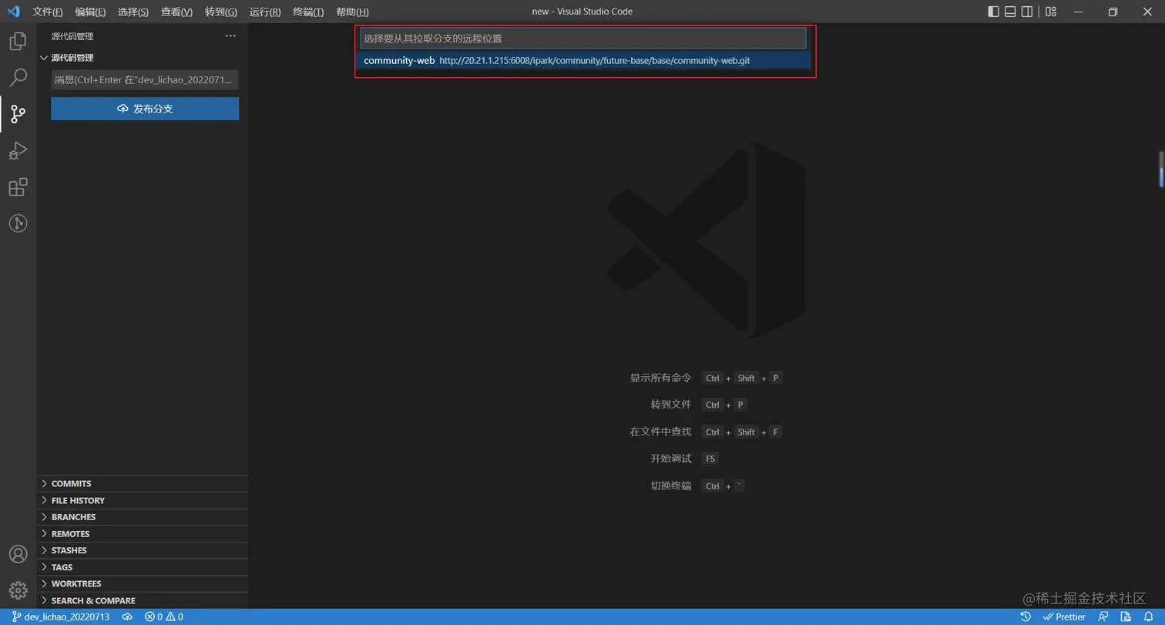Screen dimensions: 1165x625
Task: Click the 在文件中查找 shortcut label
Action: [660, 432]
